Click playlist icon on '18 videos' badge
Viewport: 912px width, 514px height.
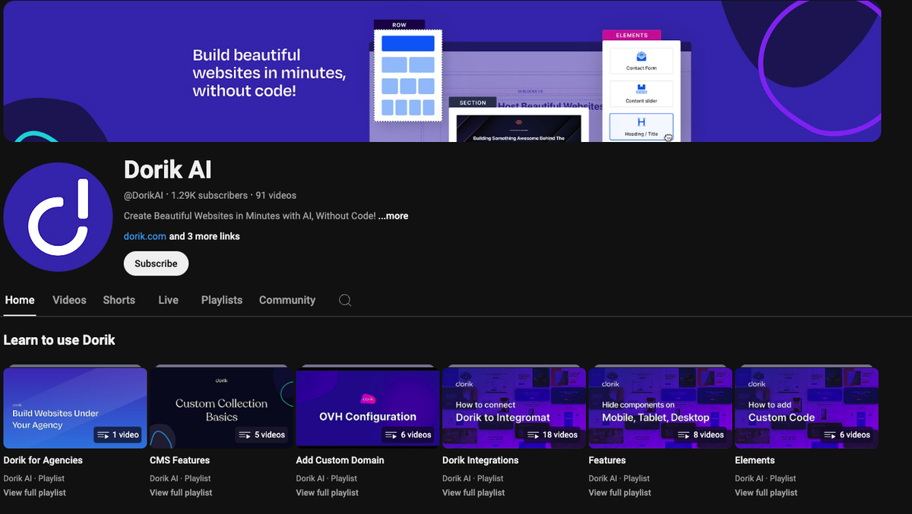point(535,435)
